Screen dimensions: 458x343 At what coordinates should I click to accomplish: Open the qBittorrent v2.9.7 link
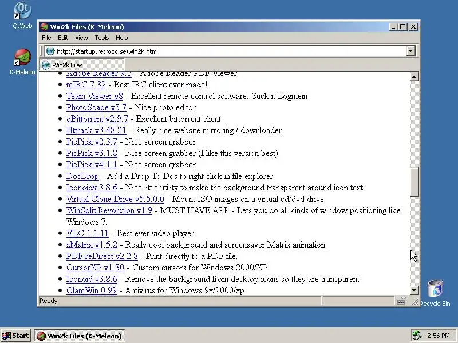click(97, 119)
